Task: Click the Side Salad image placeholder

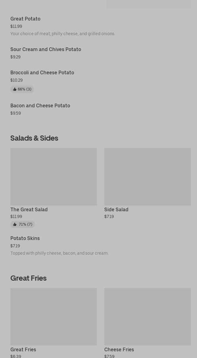Action: point(148,177)
